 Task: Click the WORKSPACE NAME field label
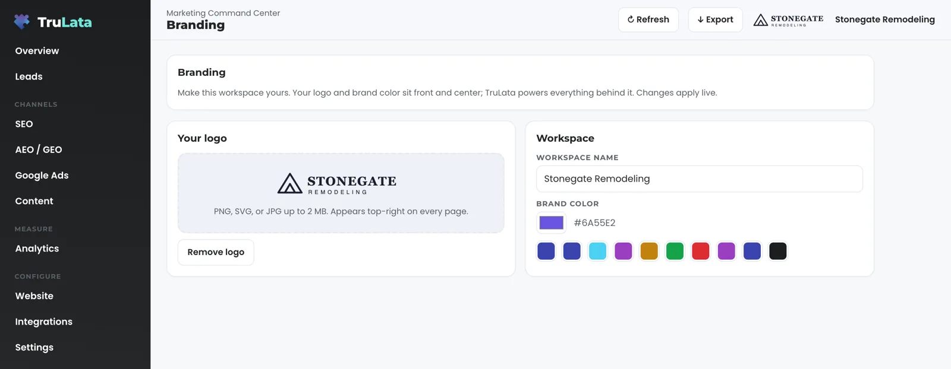coord(577,157)
